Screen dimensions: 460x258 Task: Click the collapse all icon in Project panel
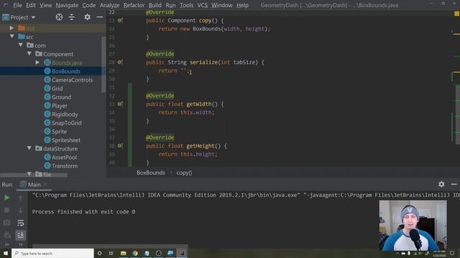[72, 17]
